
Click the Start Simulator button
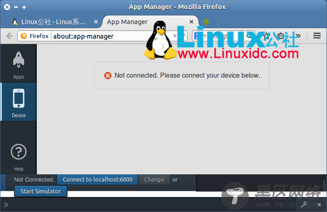(40, 191)
